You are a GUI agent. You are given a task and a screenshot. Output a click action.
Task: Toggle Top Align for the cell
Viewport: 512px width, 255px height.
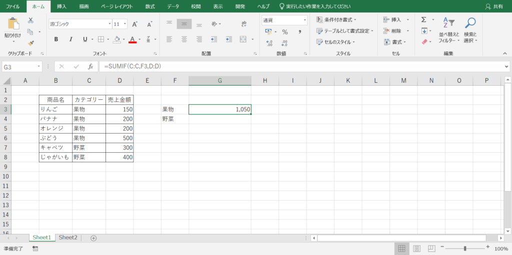(x=169, y=24)
